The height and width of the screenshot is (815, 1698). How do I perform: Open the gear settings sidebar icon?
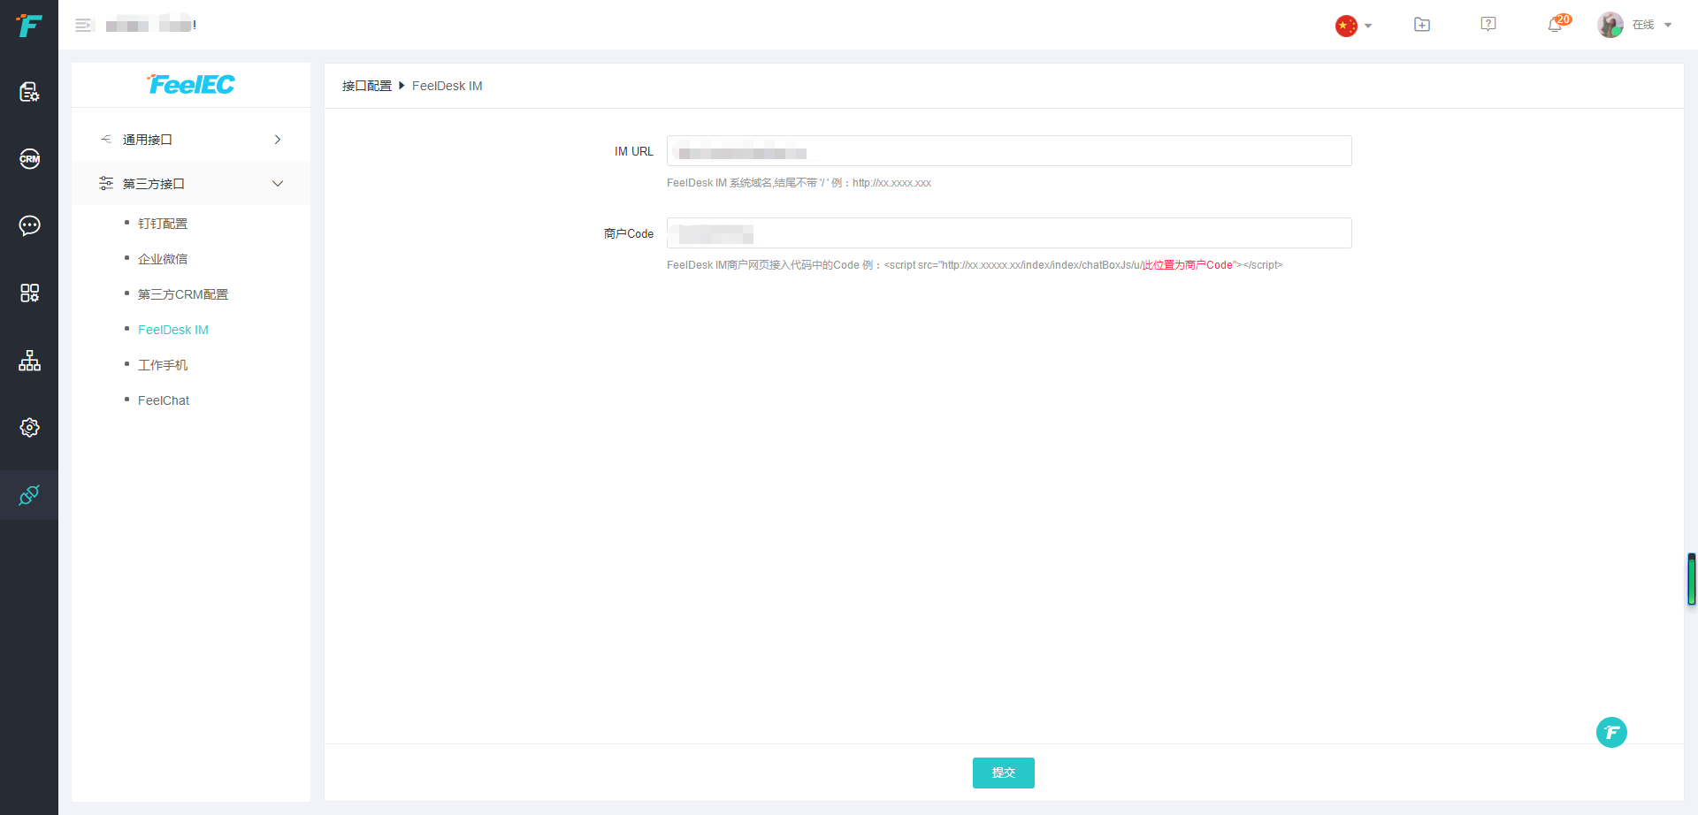29,428
